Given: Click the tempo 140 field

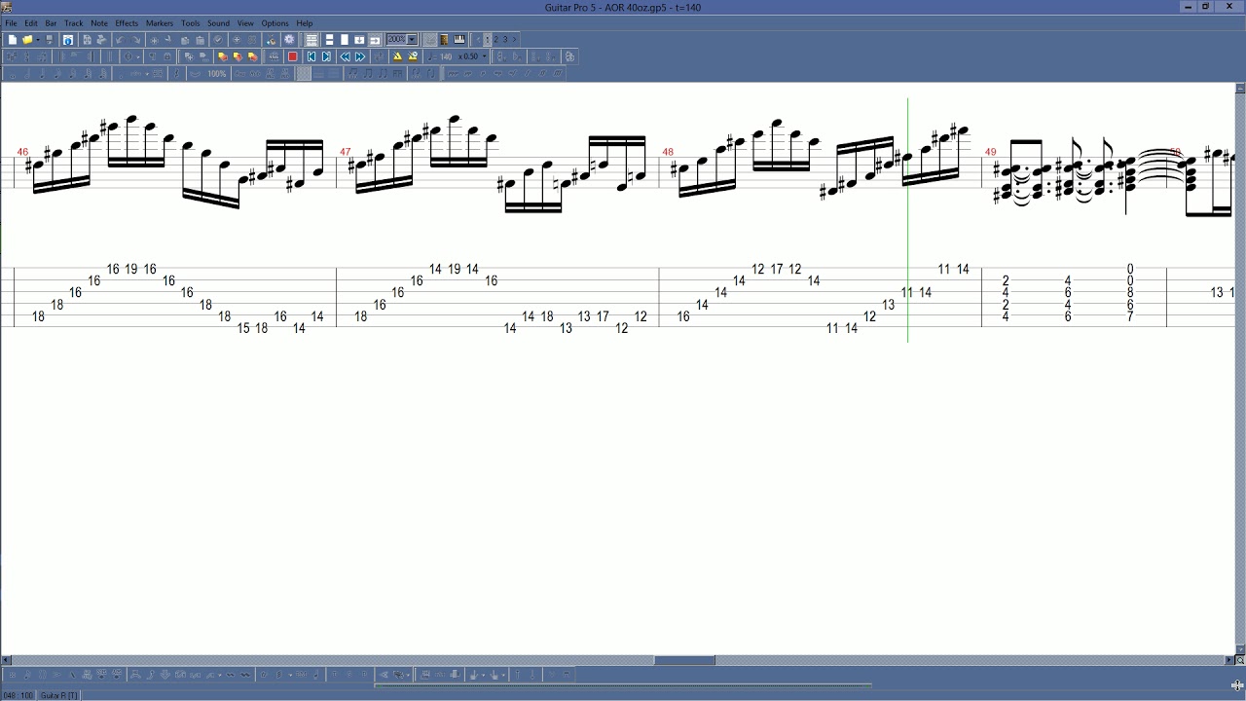Looking at the screenshot, I should coord(445,56).
